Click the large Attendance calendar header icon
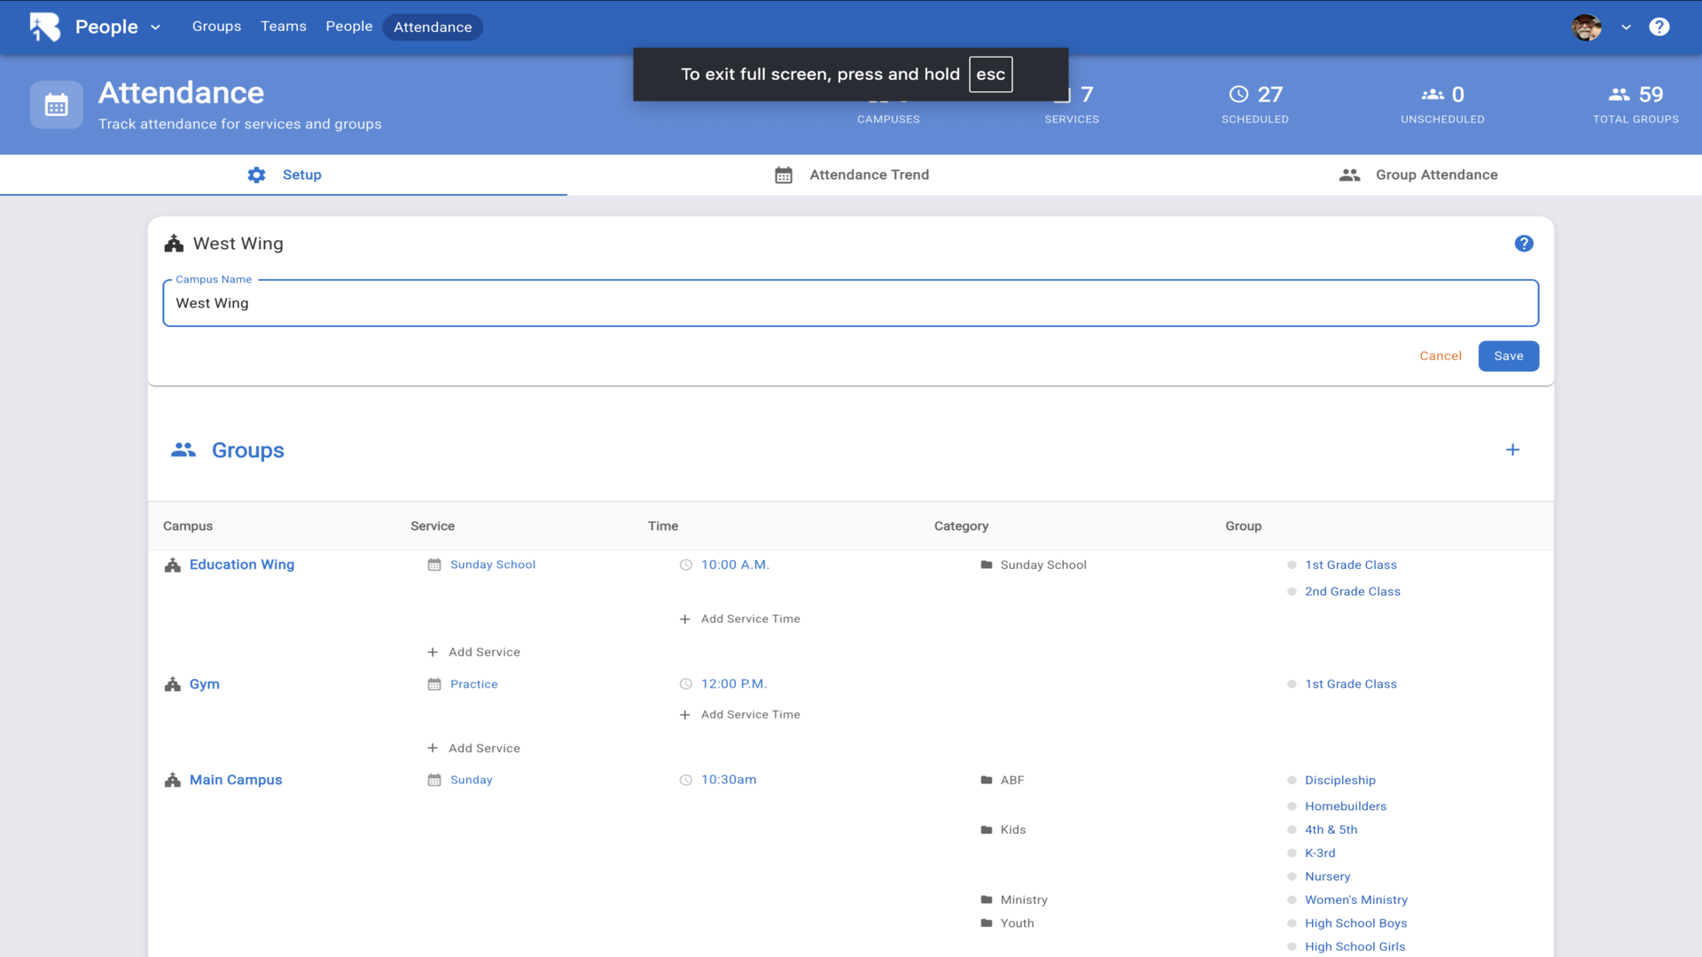Viewport: 1702px width, 957px height. tap(57, 105)
